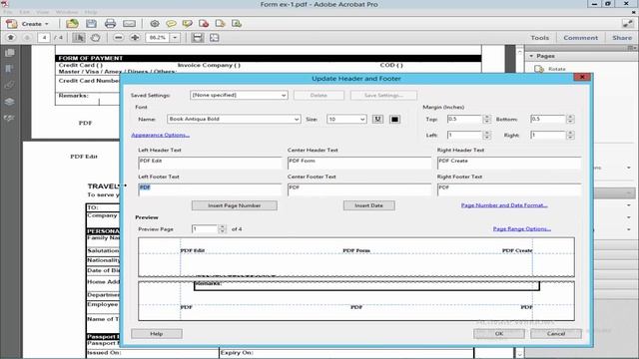This screenshot has height=359, width=639.
Task: Open Page Number and Date Format link
Action: pos(504,205)
